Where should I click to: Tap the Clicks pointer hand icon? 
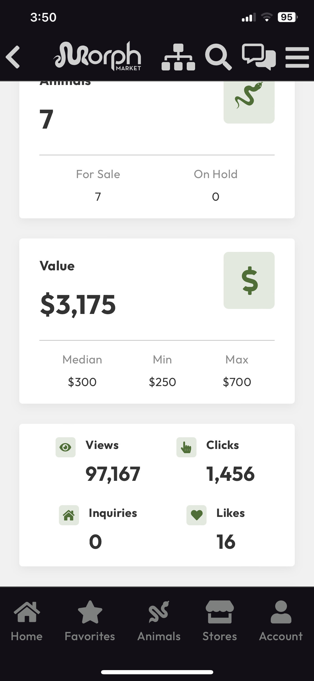pos(186,447)
